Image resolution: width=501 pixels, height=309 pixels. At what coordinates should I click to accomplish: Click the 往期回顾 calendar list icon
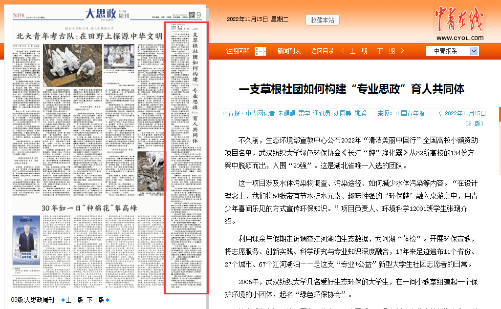click(261, 51)
